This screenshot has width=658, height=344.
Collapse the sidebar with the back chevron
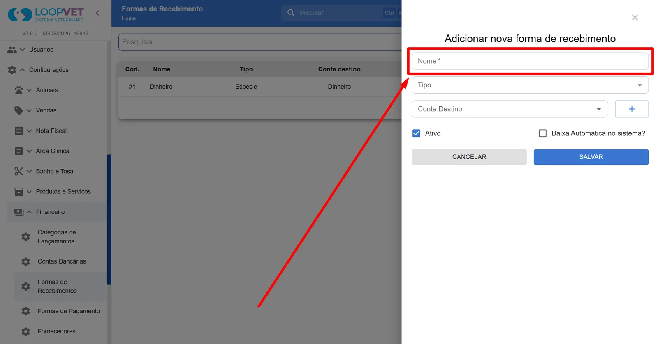pos(97,13)
